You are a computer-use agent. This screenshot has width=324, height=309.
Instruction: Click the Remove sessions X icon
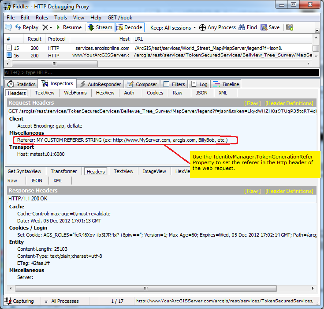(45, 27)
